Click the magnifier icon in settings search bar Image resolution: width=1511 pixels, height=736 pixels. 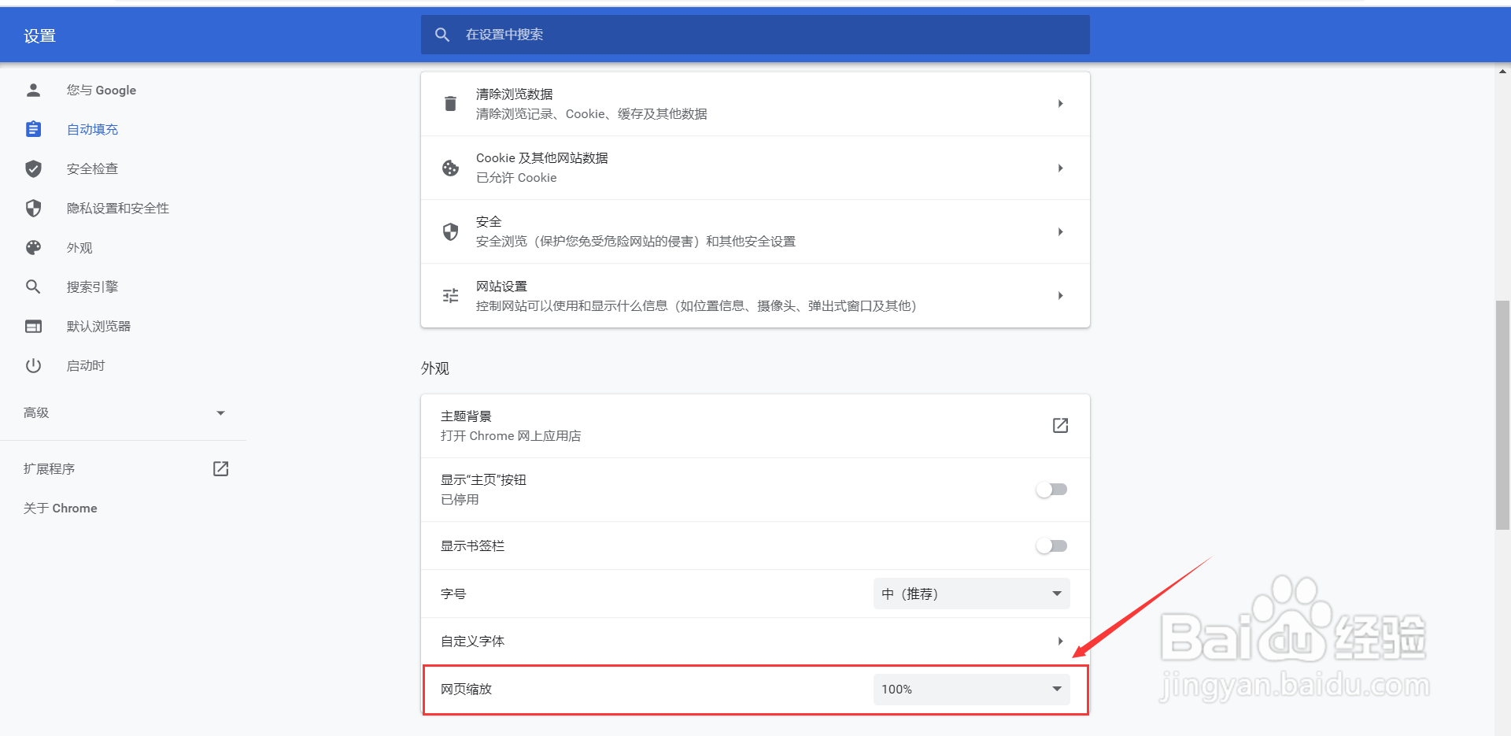point(442,34)
